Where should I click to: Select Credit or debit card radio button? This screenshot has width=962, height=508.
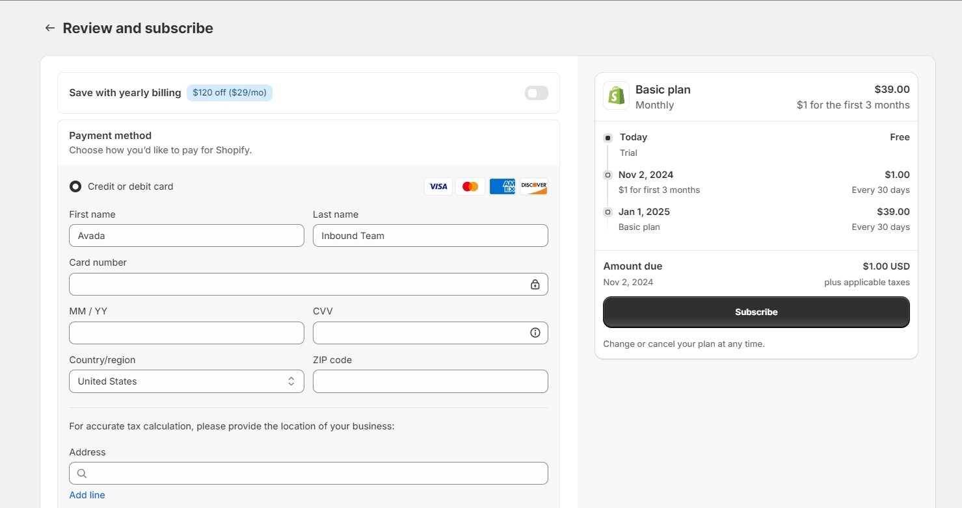[x=75, y=186]
